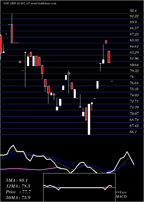Click the tall white candle reaching 66.1
Image resolution: width=144 pixels, height=202 pixels.
89,119
